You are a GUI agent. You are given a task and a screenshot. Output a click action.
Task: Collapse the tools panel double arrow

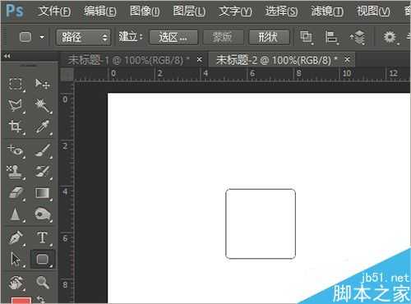(7, 56)
